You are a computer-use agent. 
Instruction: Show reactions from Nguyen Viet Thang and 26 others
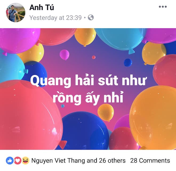click(78, 161)
